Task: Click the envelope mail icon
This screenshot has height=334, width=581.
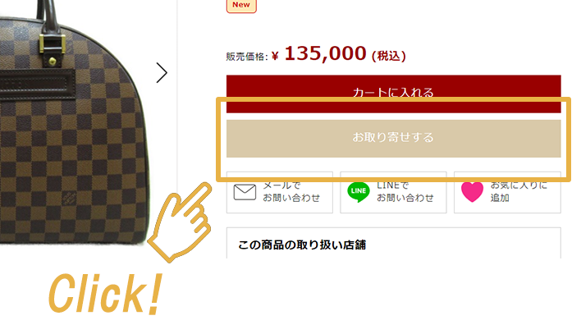Action: tap(245, 192)
